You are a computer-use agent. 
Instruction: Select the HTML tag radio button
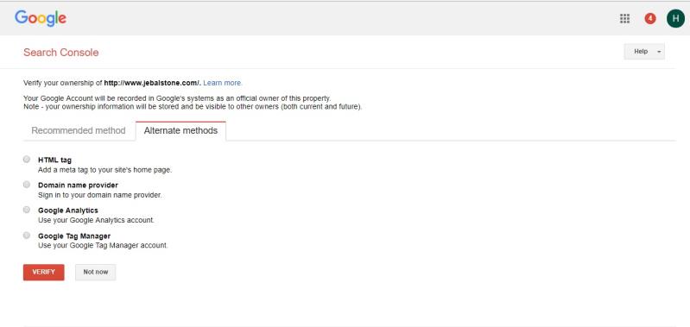point(27,159)
